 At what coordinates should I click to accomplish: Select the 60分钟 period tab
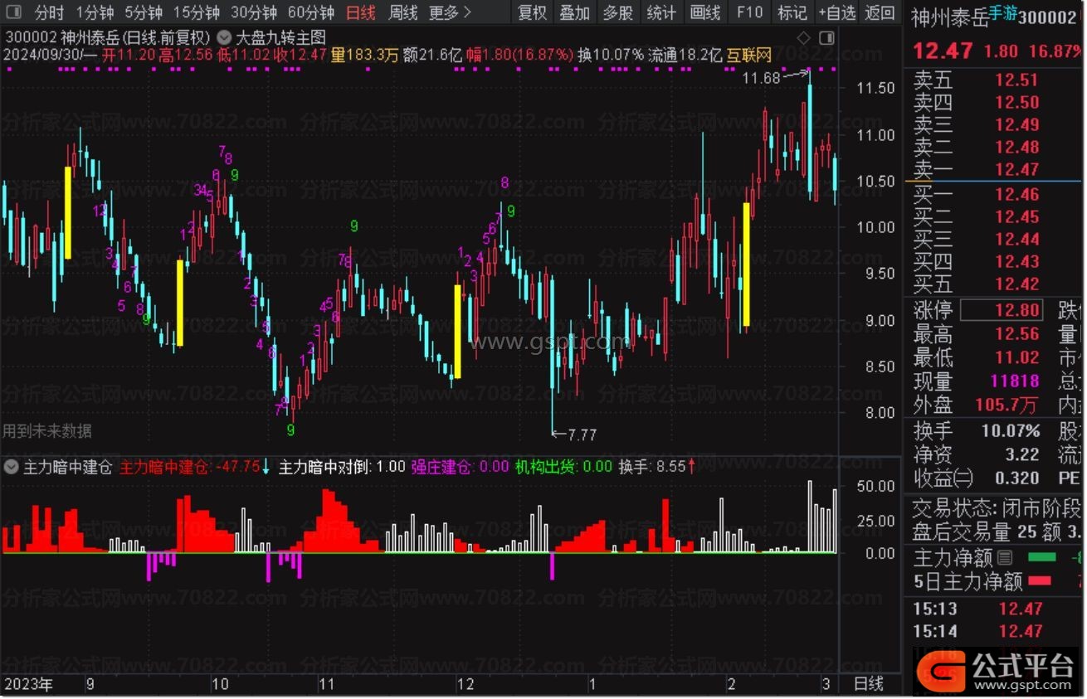(310, 12)
